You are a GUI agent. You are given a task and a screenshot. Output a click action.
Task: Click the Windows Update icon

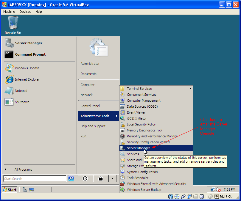[x=9, y=68]
